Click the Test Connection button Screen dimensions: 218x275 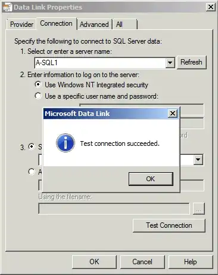(x=169, y=225)
